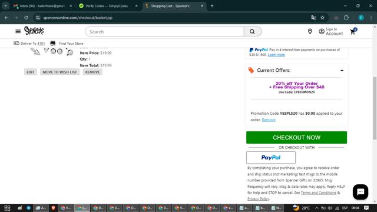377x212 pixels.
Task: Click the Item Total $19.99 text
Action: (x=95, y=65)
